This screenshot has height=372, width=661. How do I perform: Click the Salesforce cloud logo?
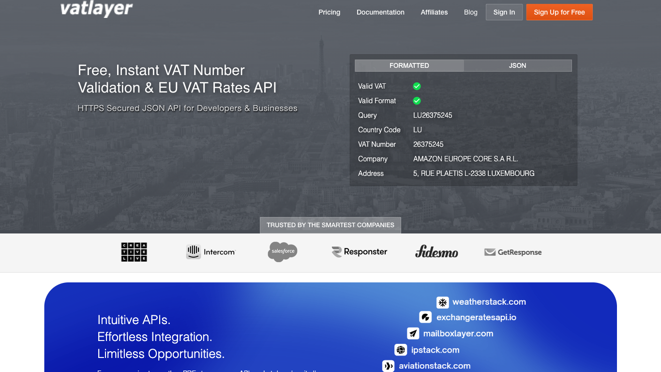pyautogui.click(x=283, y=251)
